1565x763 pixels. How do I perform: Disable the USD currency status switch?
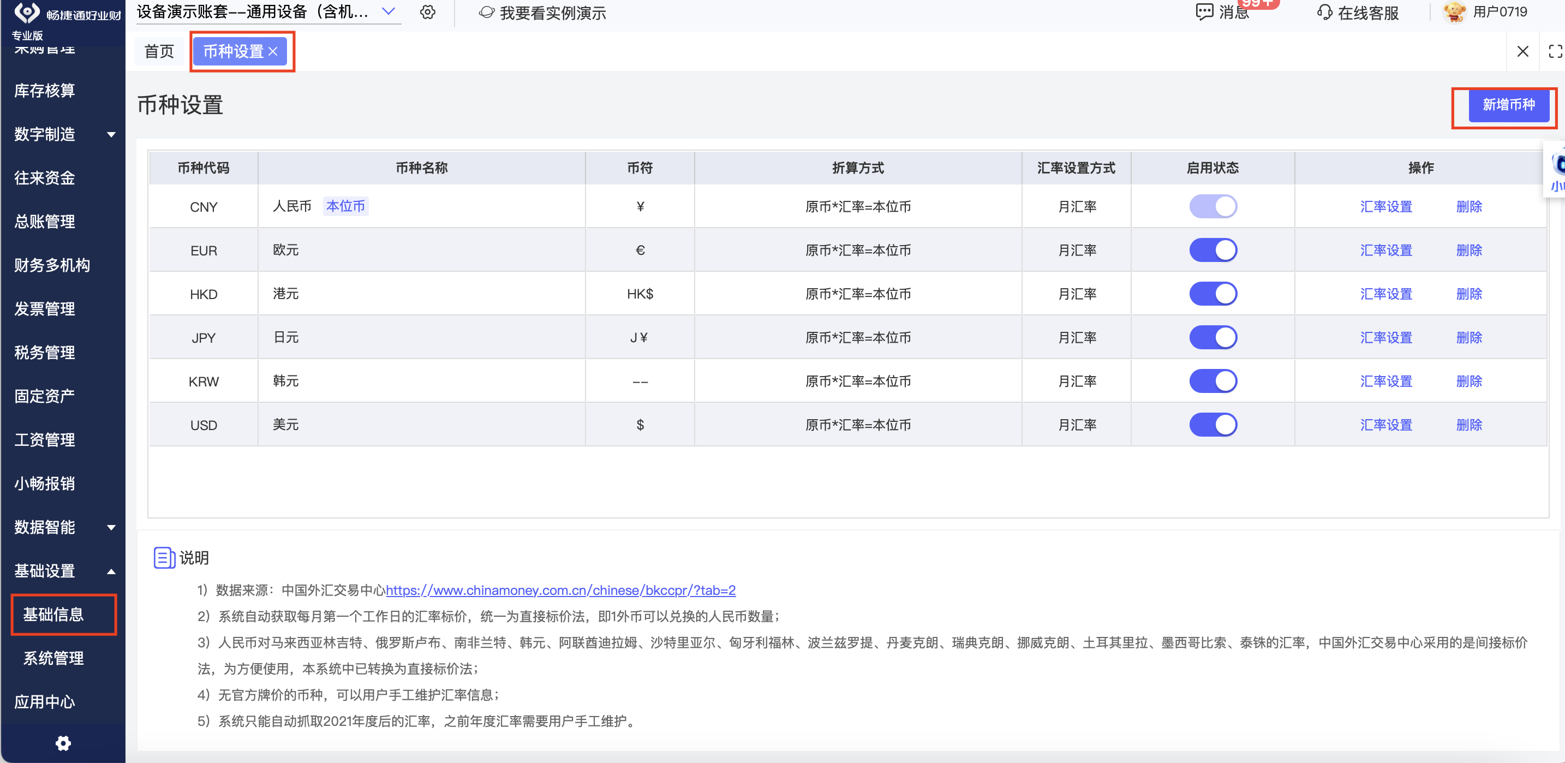click(1212, 425)
